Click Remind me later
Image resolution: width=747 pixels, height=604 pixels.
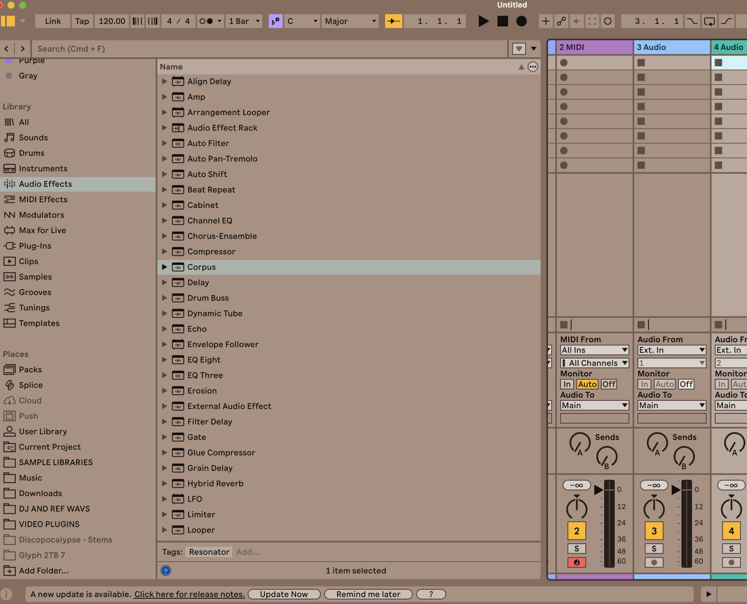tap(368, 594)
